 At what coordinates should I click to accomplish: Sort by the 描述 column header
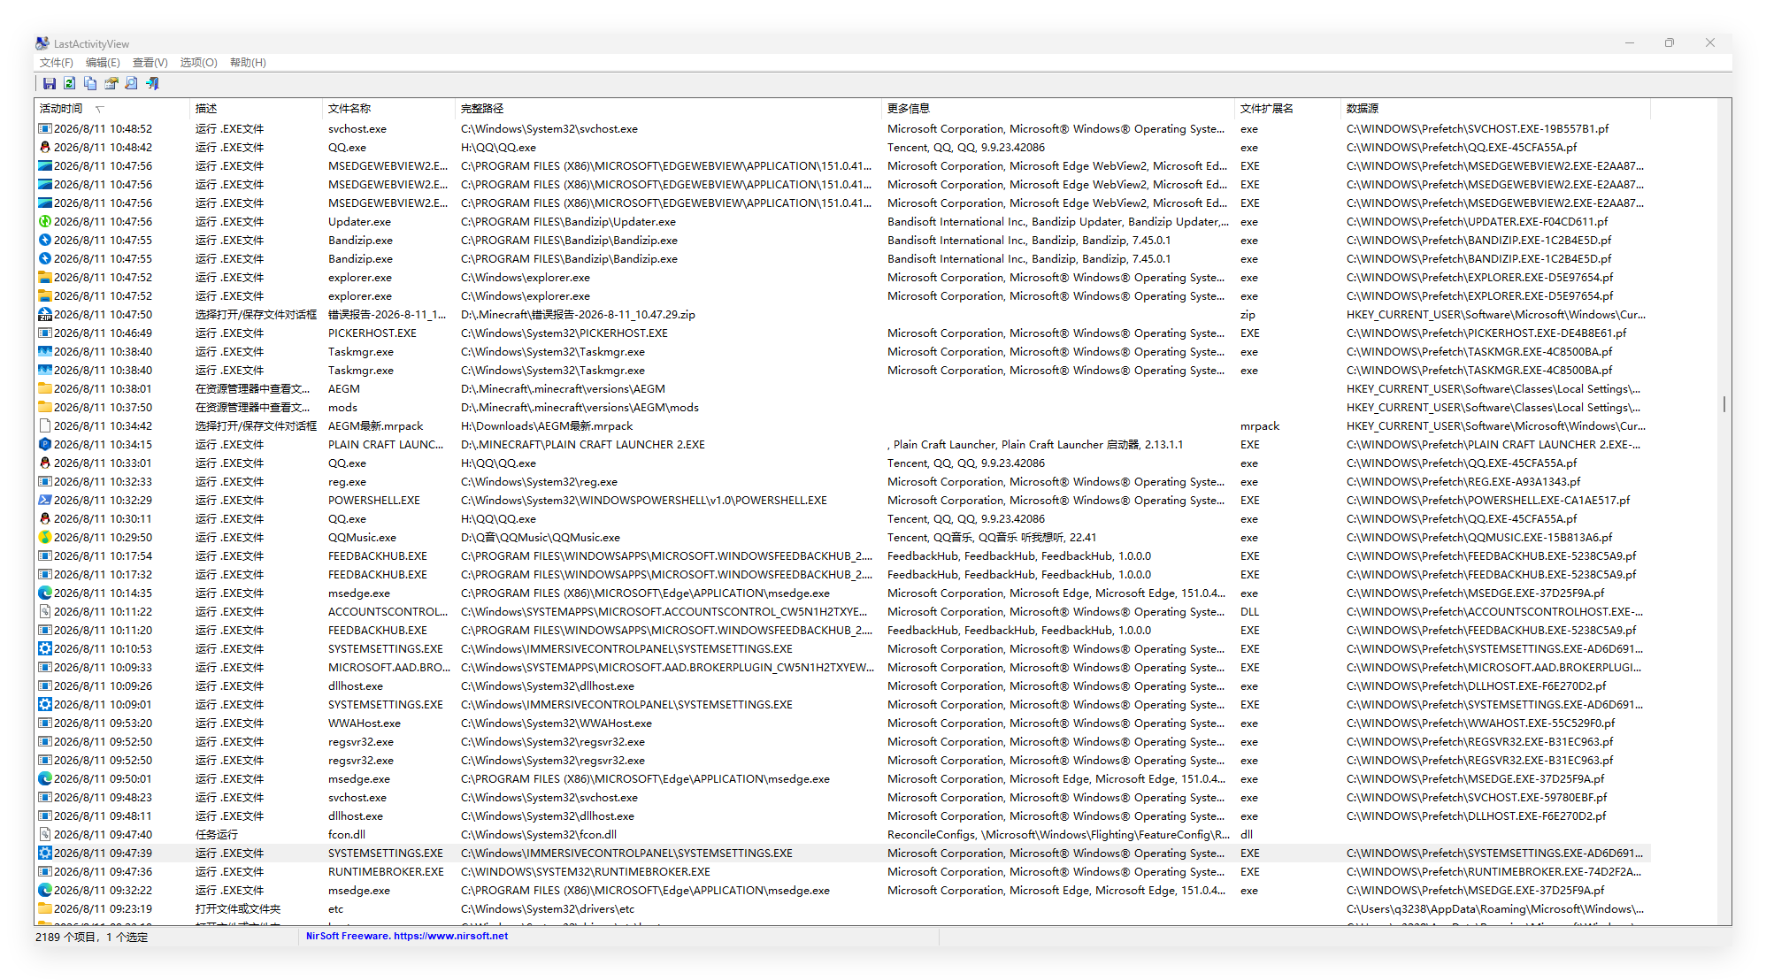pos(257,109)
